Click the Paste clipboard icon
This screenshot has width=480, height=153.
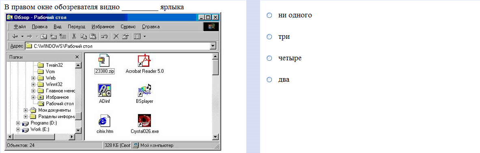pos(93,36)
